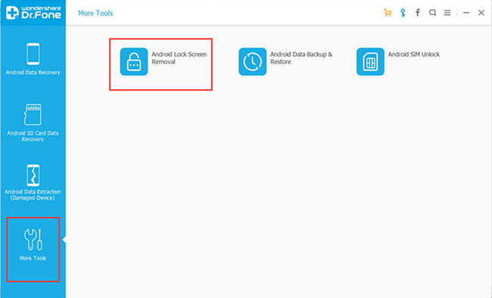
Task: Click the More Tools page heading
Action: [x=95, y=13]
